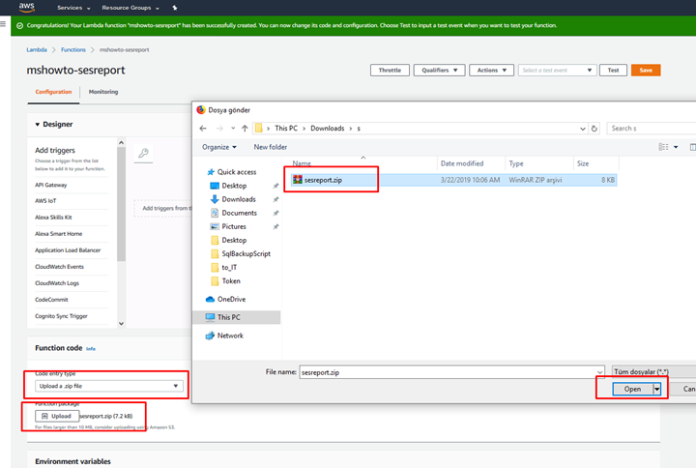
Task: Open Resource Groups menu
Action: click(x=130, y=8)
